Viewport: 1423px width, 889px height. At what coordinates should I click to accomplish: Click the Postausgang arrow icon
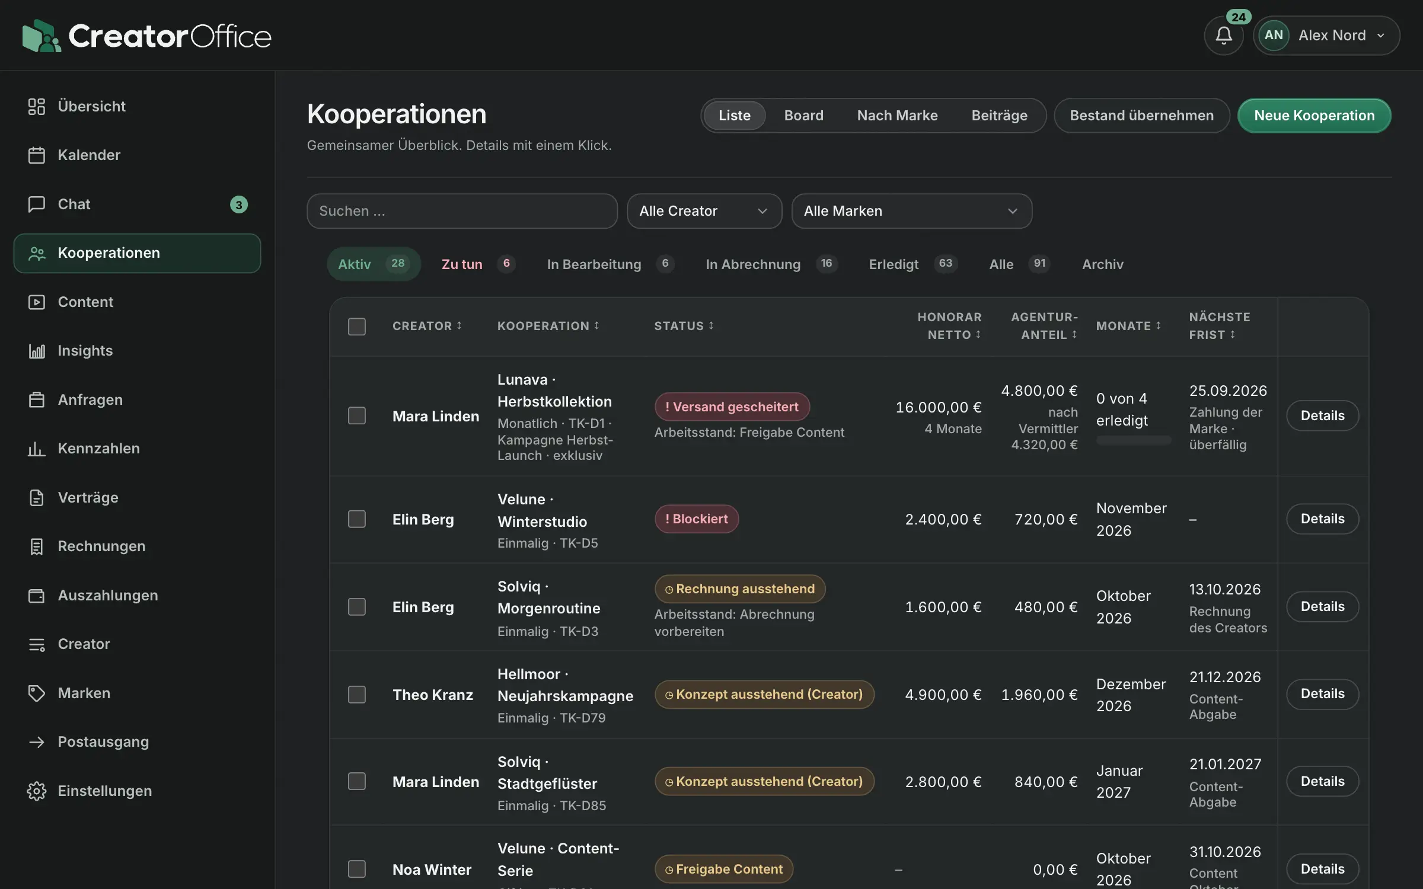(x=37, y=742)
